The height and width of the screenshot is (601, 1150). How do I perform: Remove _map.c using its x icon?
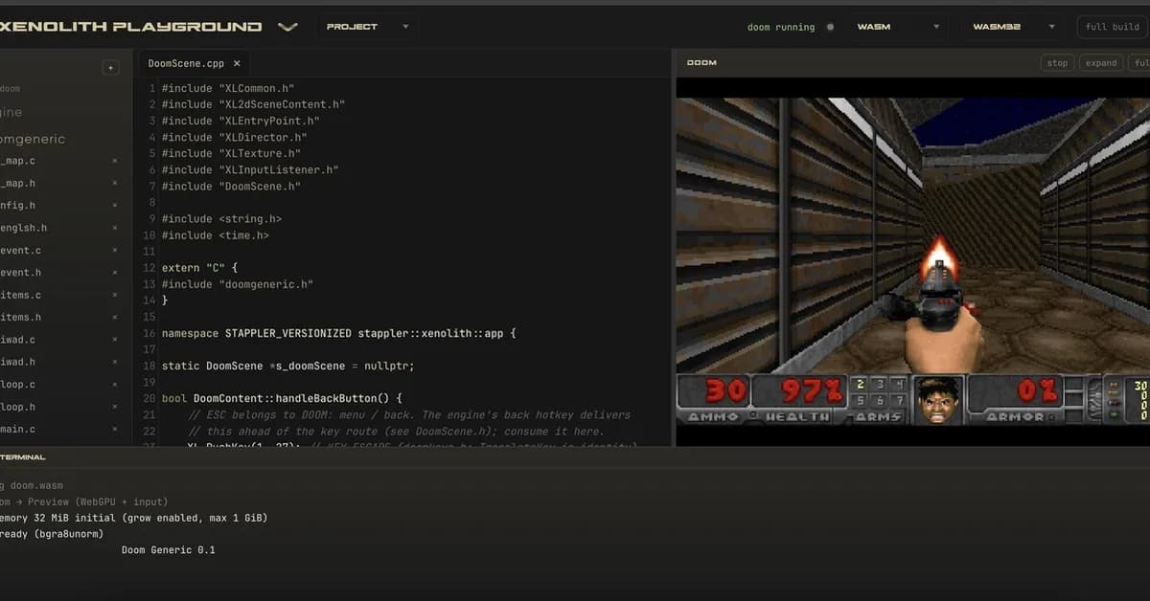click(115, 161)
